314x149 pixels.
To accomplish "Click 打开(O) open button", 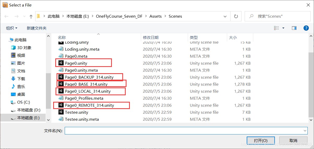I will (x=261, y=140).
